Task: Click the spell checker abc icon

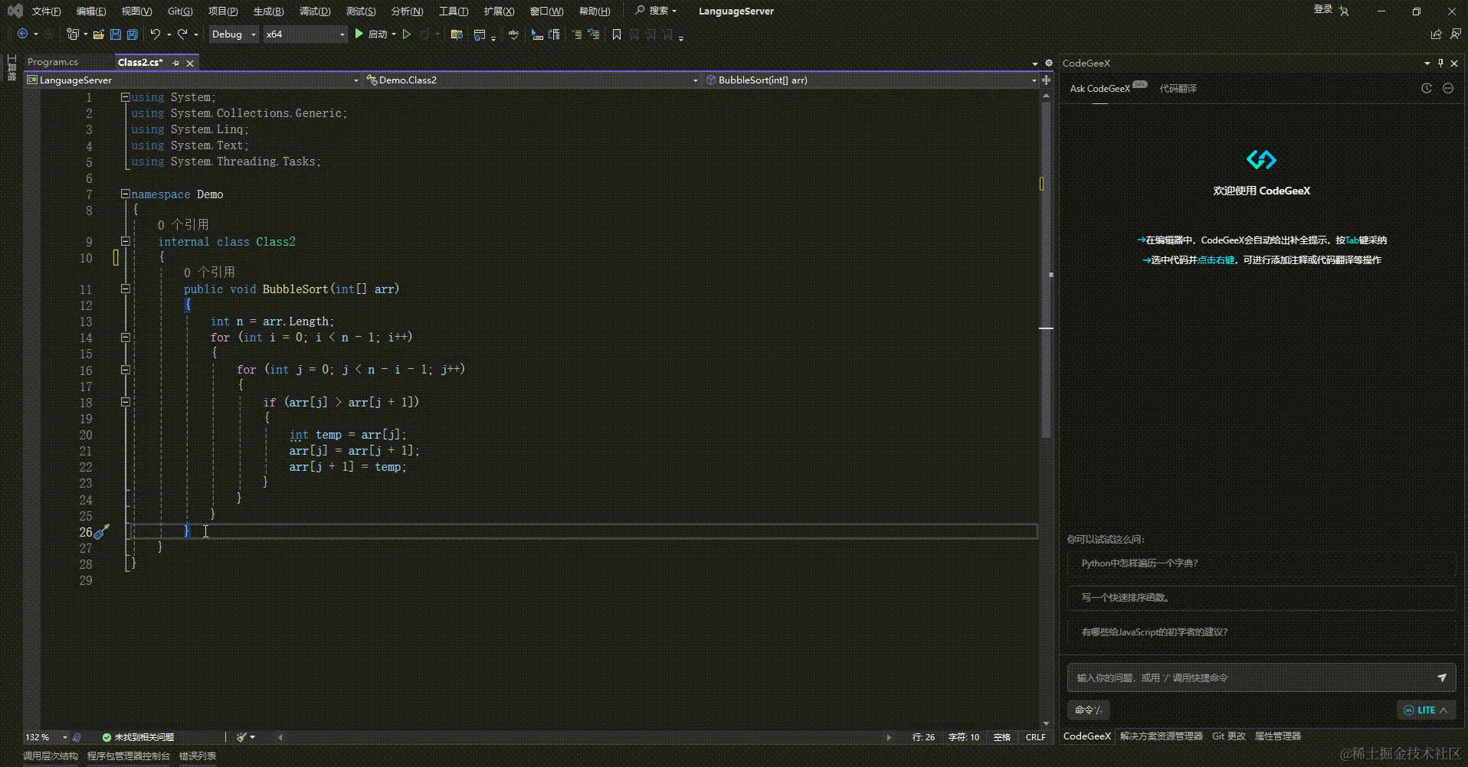Action: 513,34
